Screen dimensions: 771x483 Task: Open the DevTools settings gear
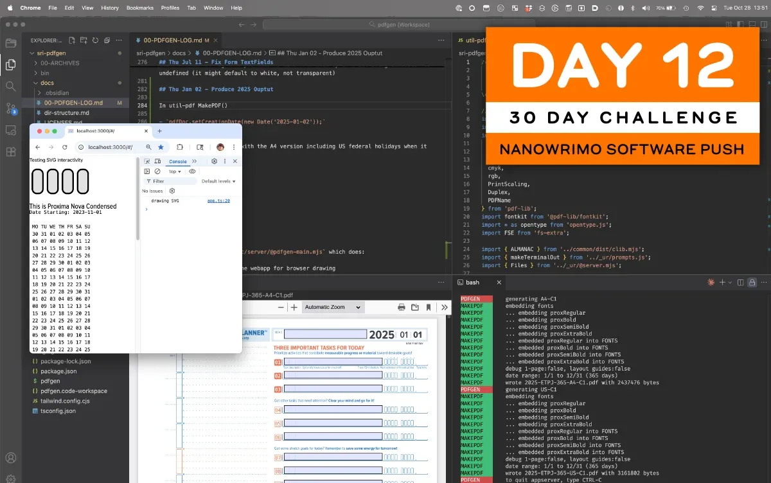[214, 161]
